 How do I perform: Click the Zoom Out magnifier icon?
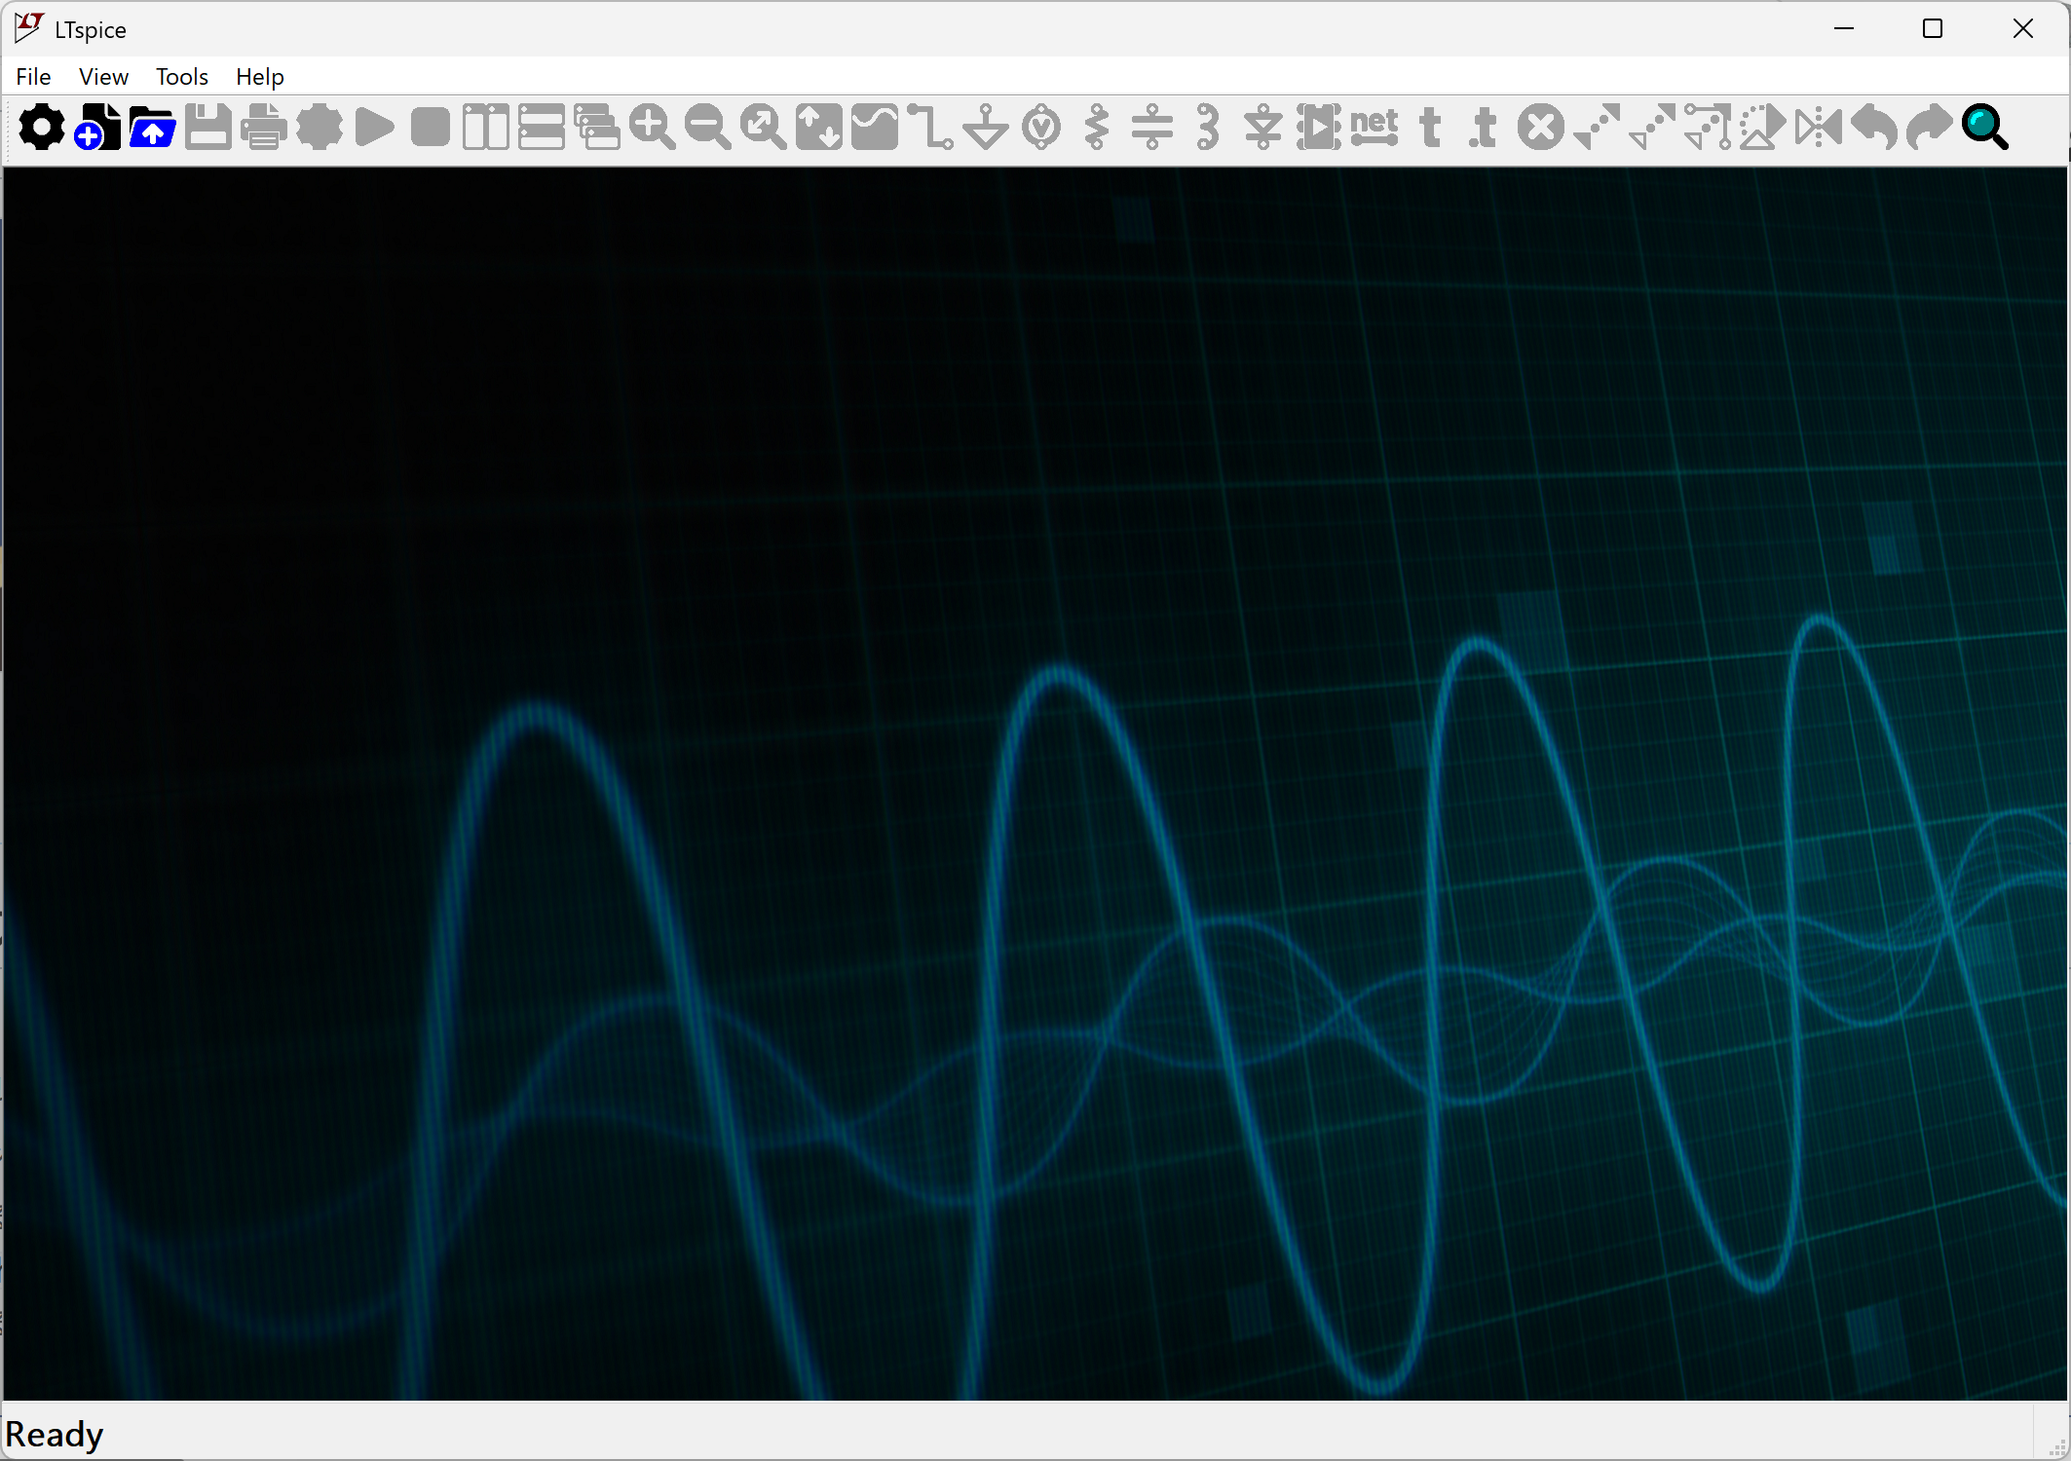[x=707, y=128]
